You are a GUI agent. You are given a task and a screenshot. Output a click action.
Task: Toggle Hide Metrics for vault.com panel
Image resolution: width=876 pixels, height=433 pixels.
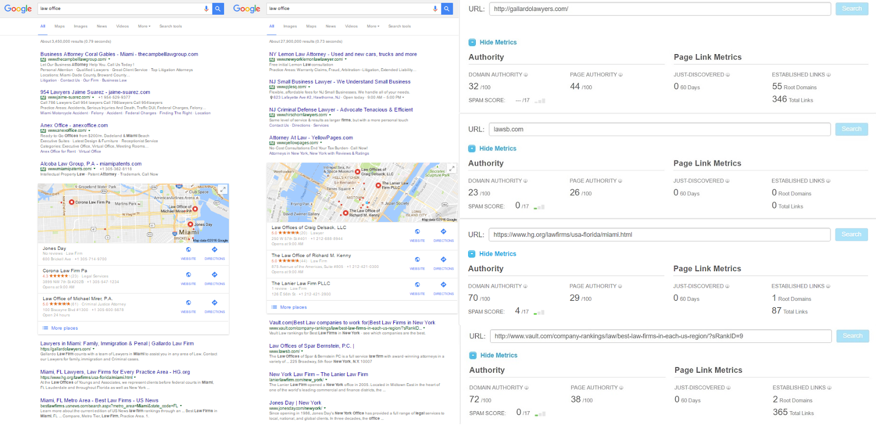pyautogui.click(x=493, y=355)
